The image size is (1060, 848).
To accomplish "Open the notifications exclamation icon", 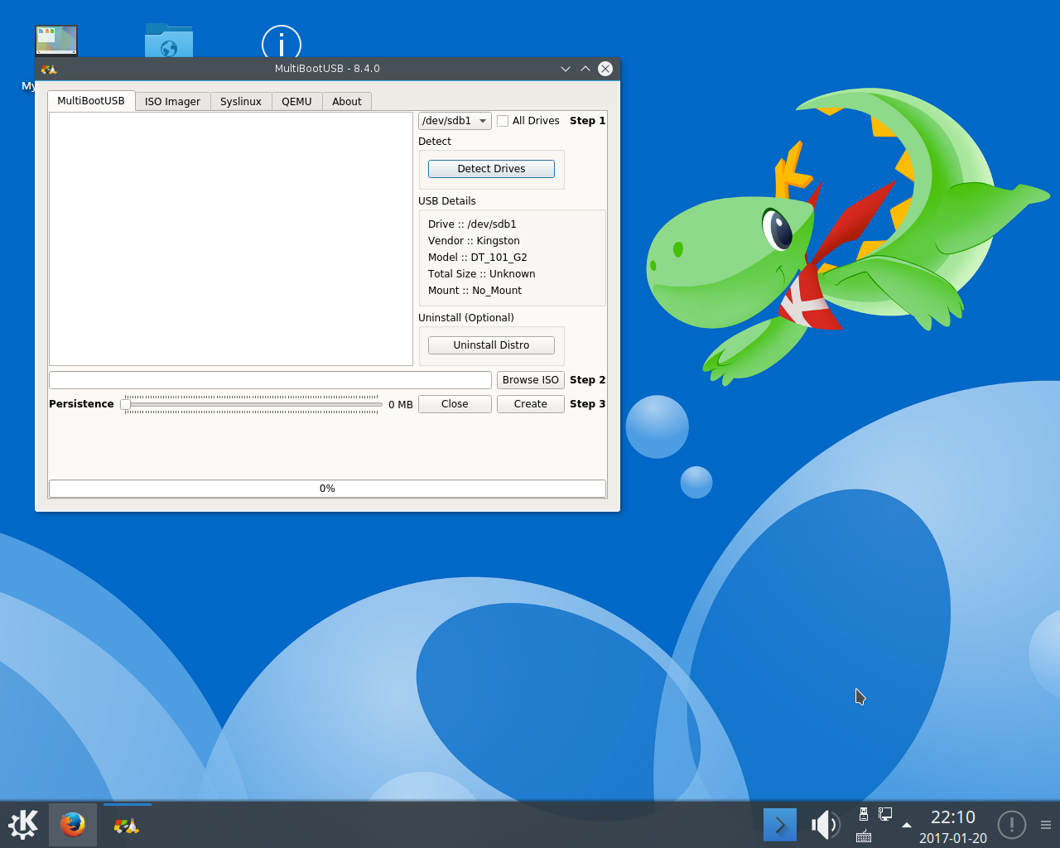I will 1011,825.
